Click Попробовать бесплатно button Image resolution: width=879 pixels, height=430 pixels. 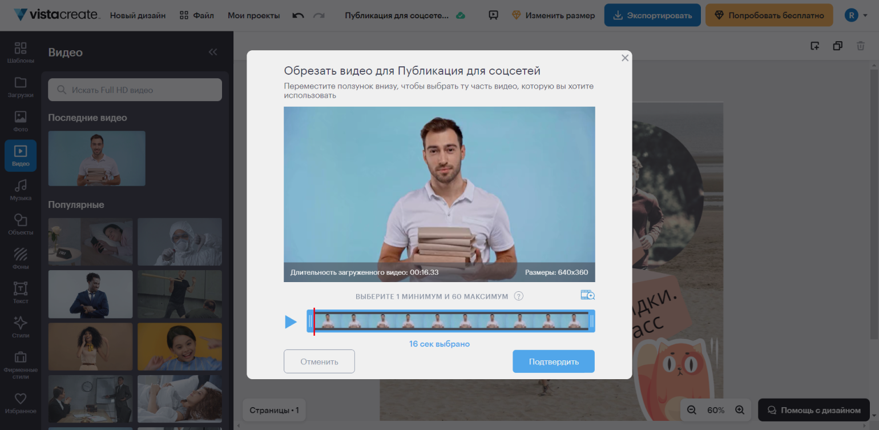pos(769,15)
